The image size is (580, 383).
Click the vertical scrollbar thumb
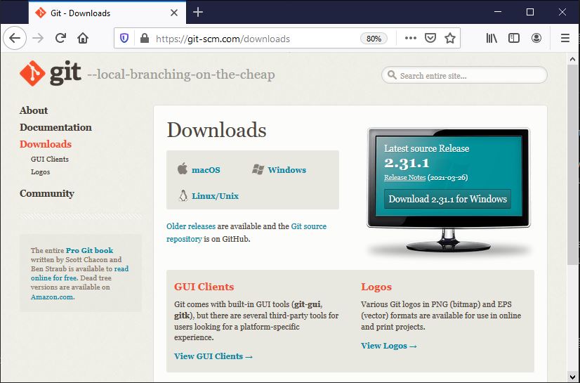tap(572, 164)
